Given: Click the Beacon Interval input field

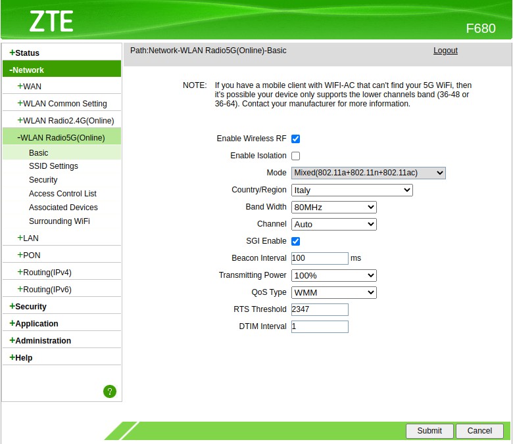Looking at the screenshot, I should point(320,258).
